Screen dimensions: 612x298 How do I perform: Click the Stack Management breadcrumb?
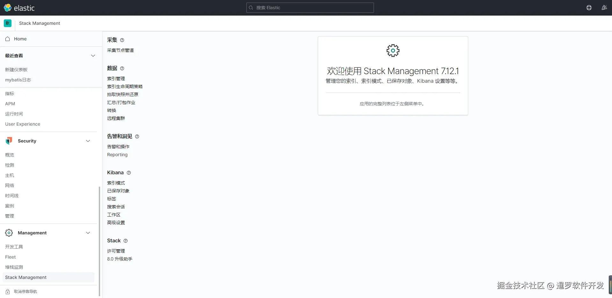click(x=40, y=23)
